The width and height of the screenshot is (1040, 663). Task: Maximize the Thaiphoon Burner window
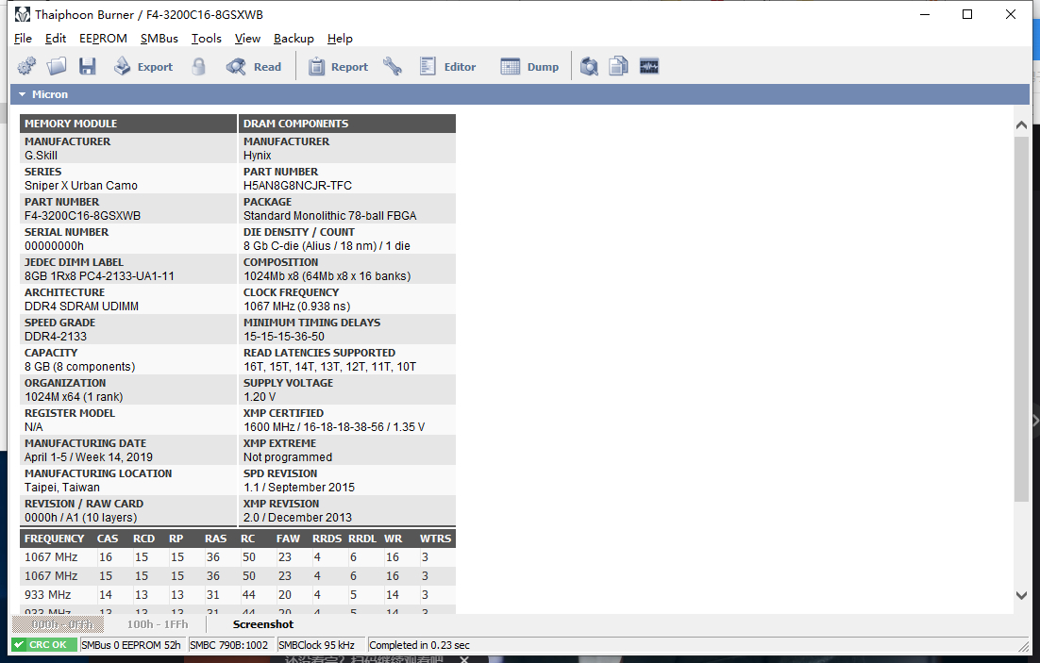(x=967, y=14)
